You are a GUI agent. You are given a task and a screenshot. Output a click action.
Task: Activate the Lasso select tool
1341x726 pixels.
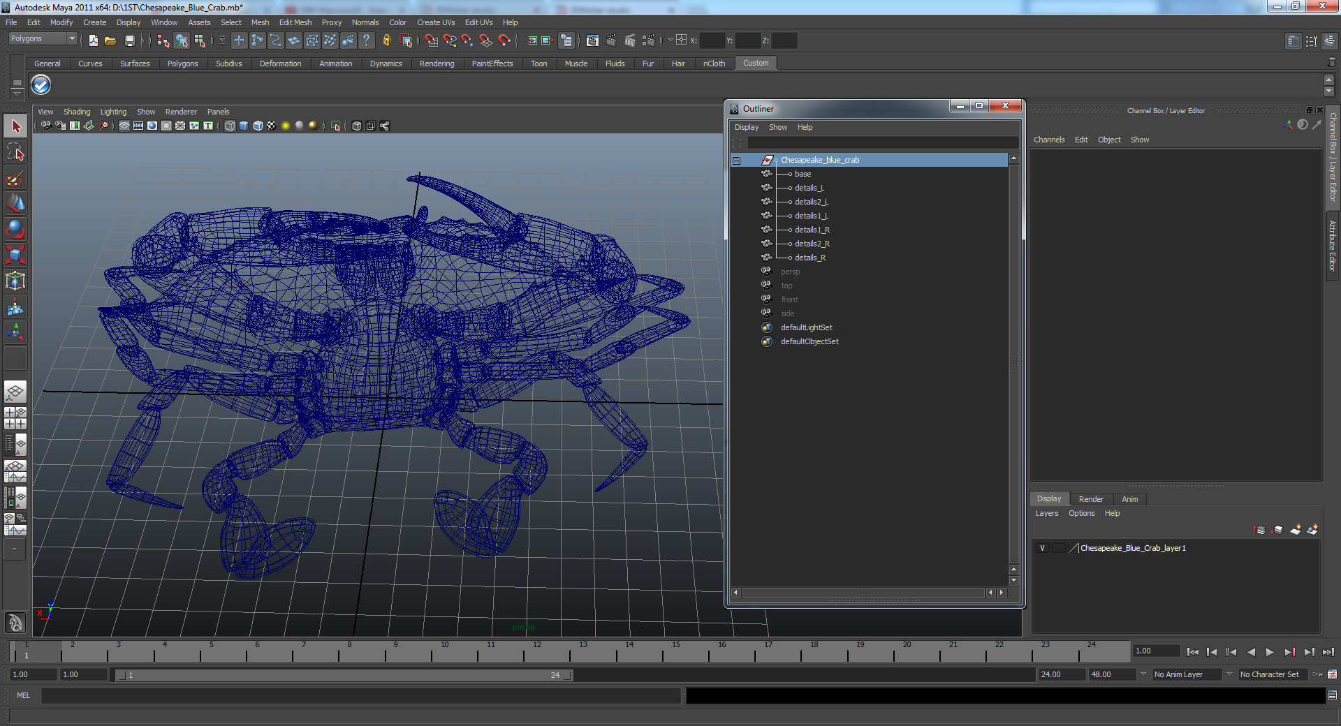click(x=15, y=152)
